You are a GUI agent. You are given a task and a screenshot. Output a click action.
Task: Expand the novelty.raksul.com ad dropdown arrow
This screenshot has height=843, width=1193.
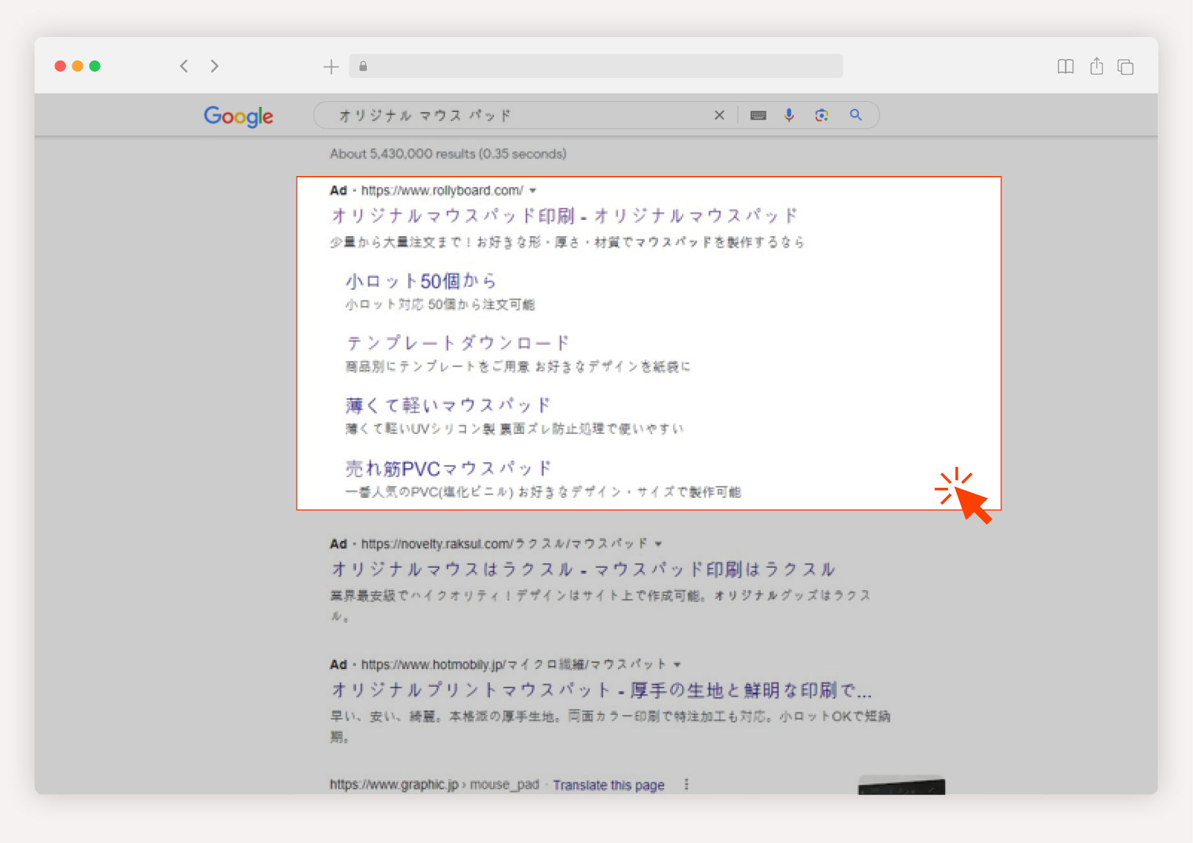(x=658, y=544)
